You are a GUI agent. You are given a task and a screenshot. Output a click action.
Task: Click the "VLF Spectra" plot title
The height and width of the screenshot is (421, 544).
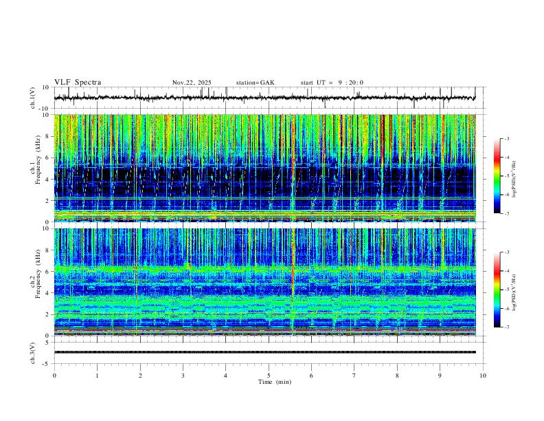[78, 83]
